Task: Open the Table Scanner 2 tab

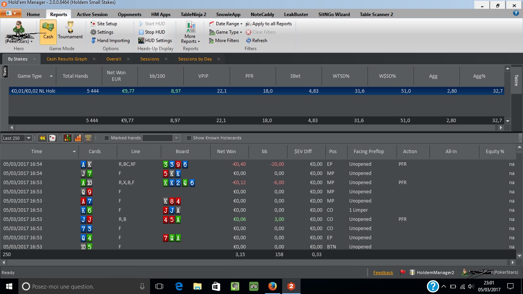Action: click(x=376, y=14)
